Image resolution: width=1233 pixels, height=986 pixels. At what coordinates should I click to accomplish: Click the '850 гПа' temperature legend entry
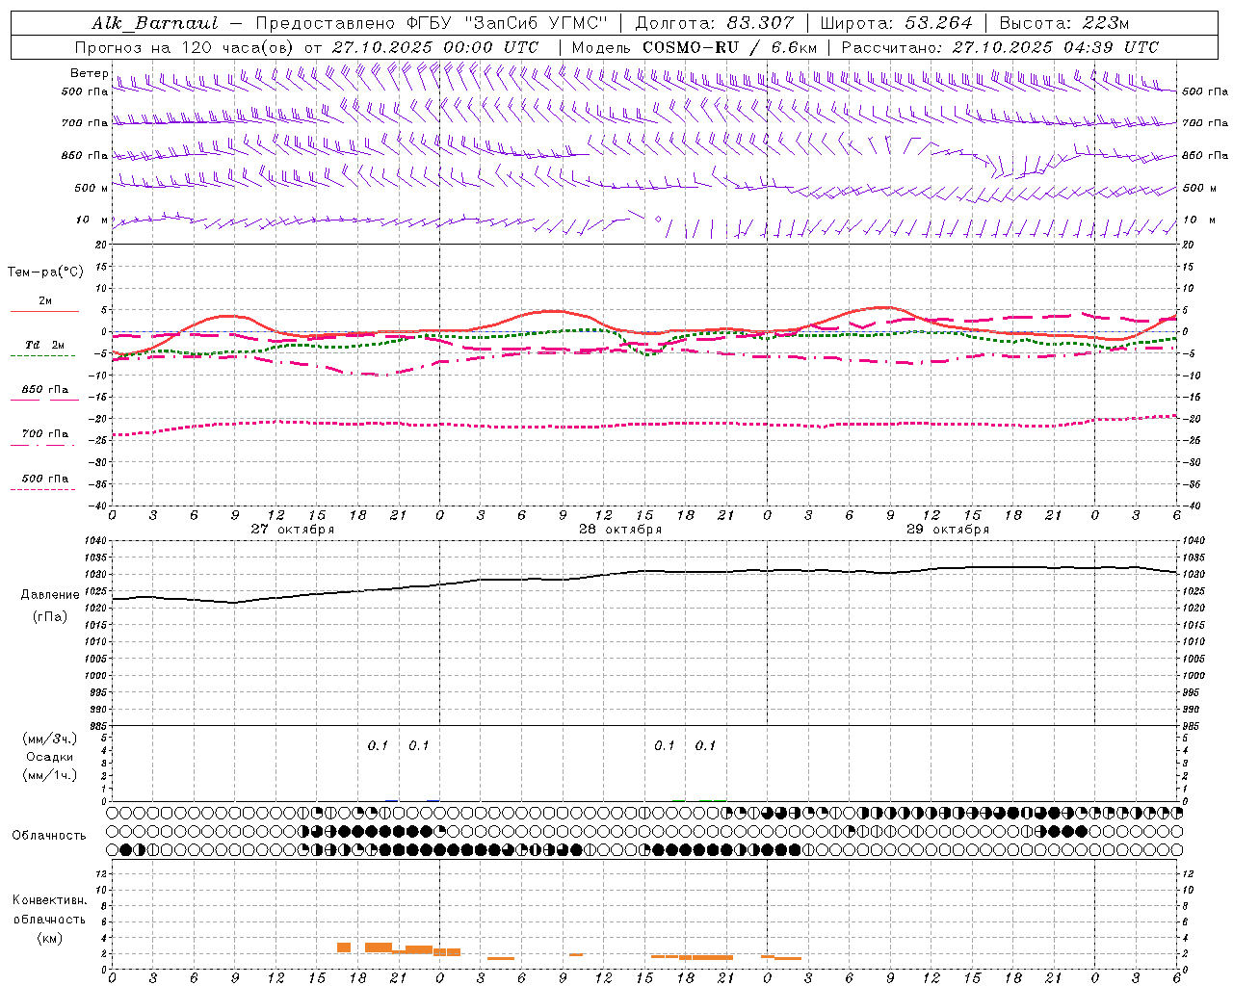[44, 390]
